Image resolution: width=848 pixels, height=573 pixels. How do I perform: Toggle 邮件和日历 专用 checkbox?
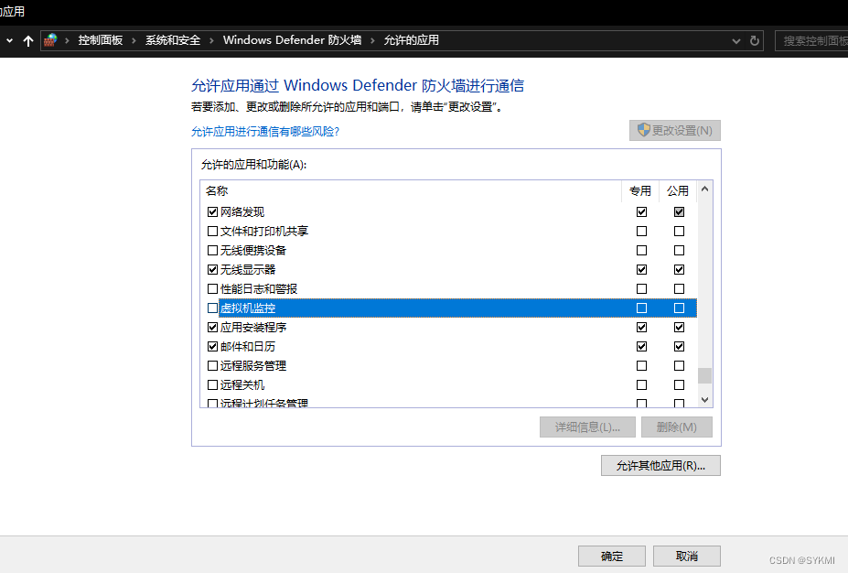pos(641,346)
